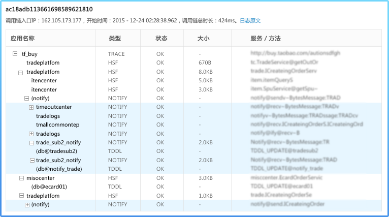Click the 应用名称 column header

point(22,39)
